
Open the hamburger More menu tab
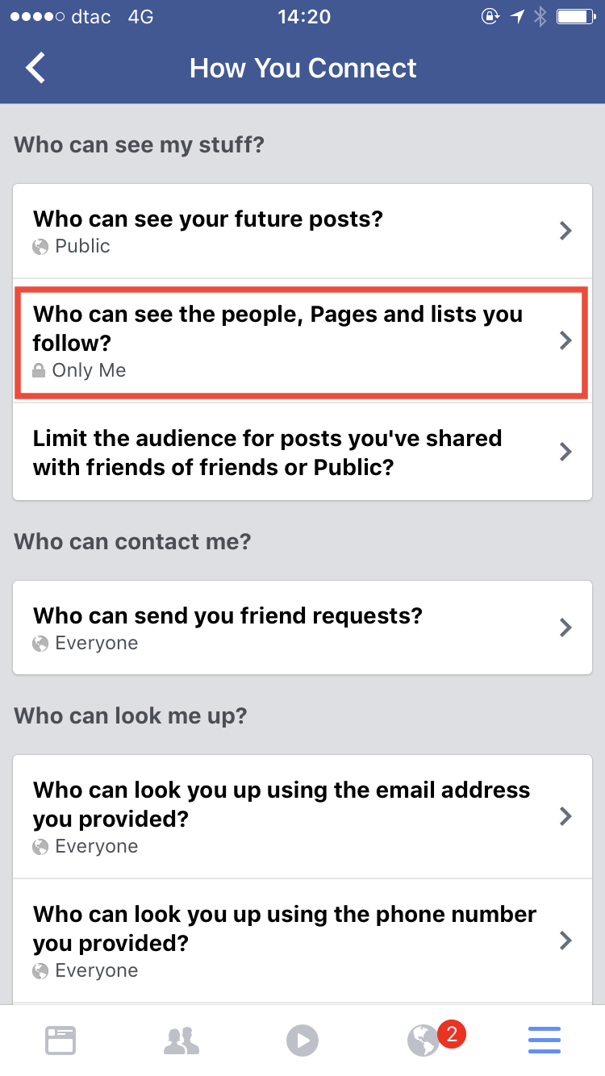point(544,1041)
